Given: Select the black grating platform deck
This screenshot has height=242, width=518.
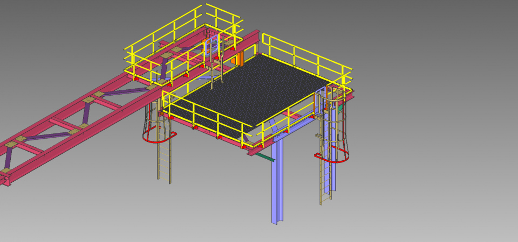Looking at the screenshot, I should coord(254,91).
